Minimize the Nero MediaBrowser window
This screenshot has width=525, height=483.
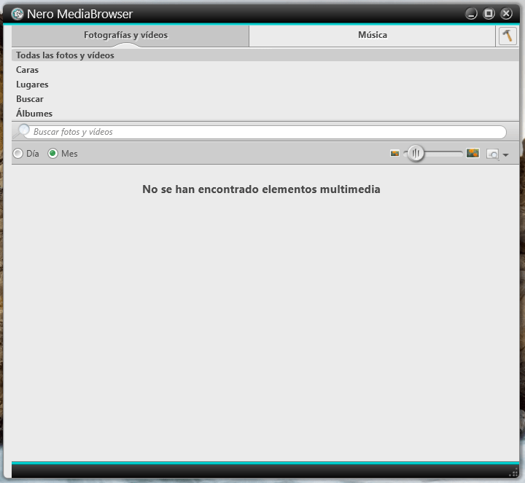tap(471, 14)
